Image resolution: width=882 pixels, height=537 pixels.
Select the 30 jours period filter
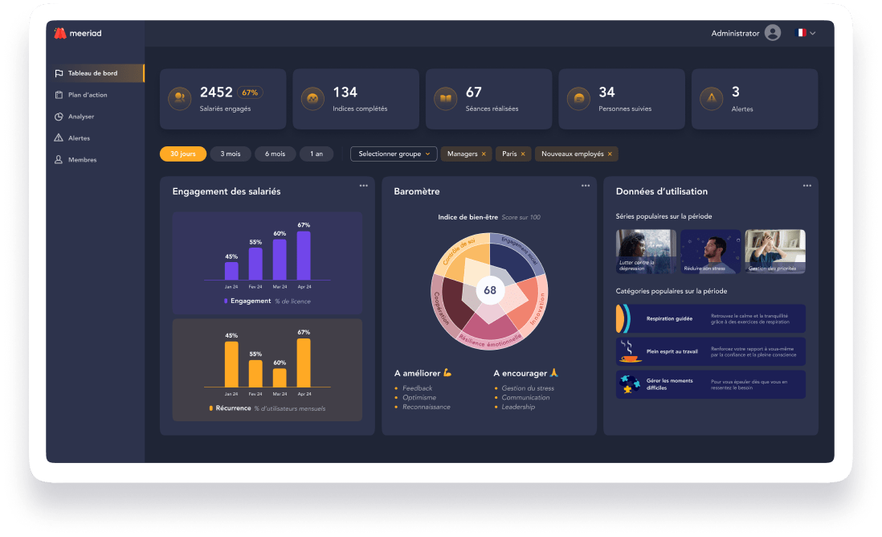[x=183, y=154]
